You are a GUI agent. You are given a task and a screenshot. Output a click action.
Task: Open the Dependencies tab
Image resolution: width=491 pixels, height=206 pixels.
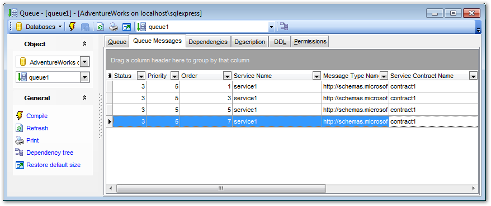coord(208,42)
